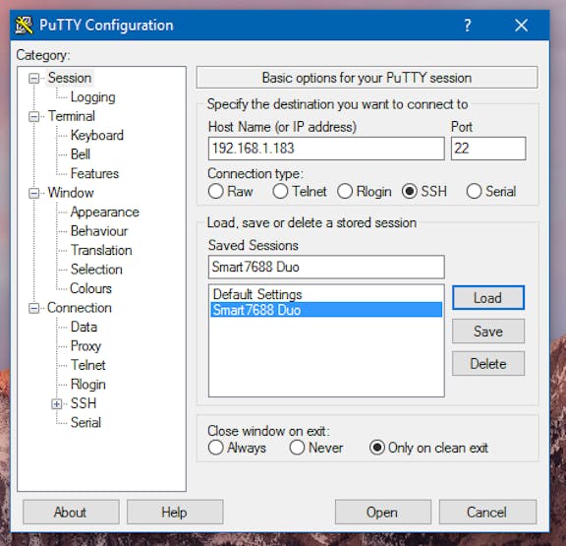Click the Help button
Screen dimensions: 566x546
(175, 512)
